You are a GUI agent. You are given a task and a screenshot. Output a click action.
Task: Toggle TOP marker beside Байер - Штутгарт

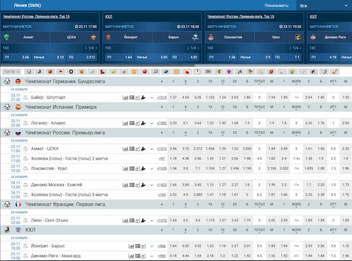26,97
